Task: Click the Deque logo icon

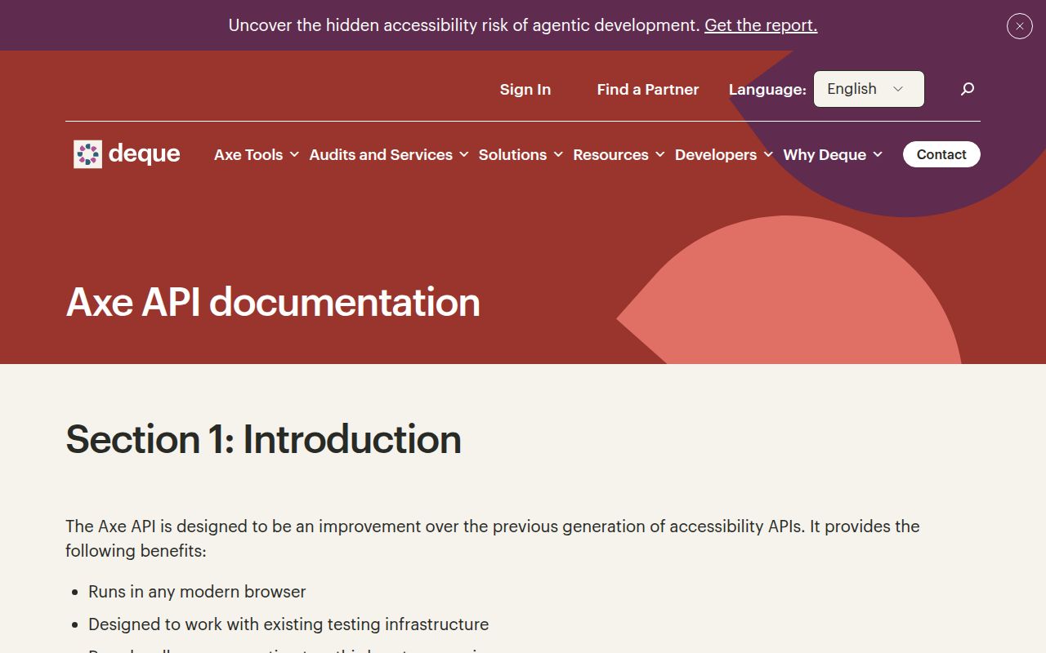Action: [87, 154]
